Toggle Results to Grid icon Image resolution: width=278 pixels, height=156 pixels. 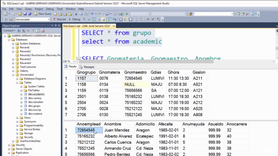tap(126, 19)
